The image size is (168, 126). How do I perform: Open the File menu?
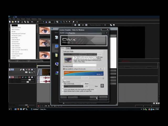coord(10,19)
